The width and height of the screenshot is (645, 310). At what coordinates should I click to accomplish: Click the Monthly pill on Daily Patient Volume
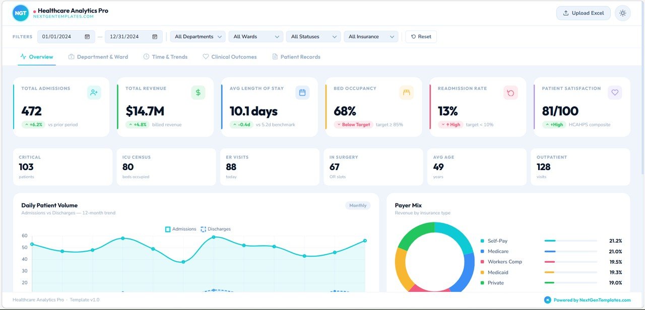coord(358,205)
